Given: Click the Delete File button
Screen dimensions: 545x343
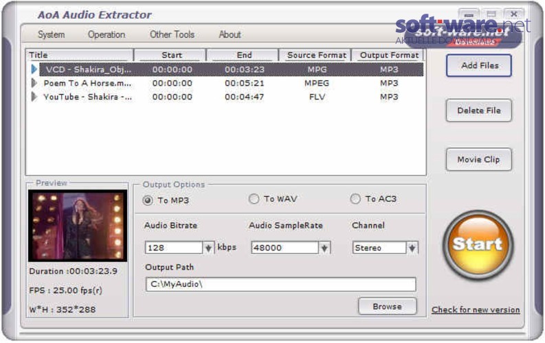Looking at the screenshot, I should point(479,110).
